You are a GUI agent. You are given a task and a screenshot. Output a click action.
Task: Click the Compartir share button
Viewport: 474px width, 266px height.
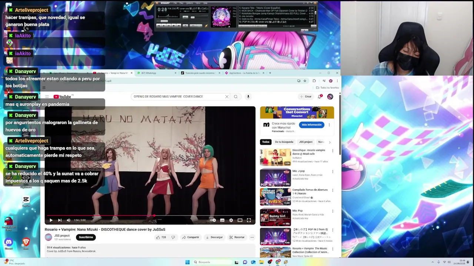click(190, 237)
